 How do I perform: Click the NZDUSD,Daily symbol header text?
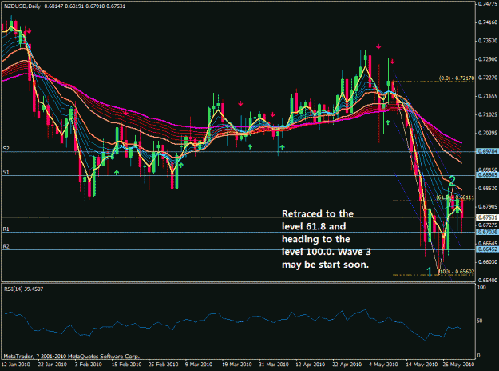pos(22,6)
